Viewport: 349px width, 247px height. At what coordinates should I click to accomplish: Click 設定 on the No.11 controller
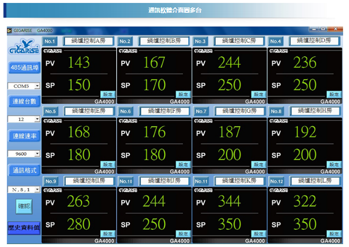(x=259, y=234)
